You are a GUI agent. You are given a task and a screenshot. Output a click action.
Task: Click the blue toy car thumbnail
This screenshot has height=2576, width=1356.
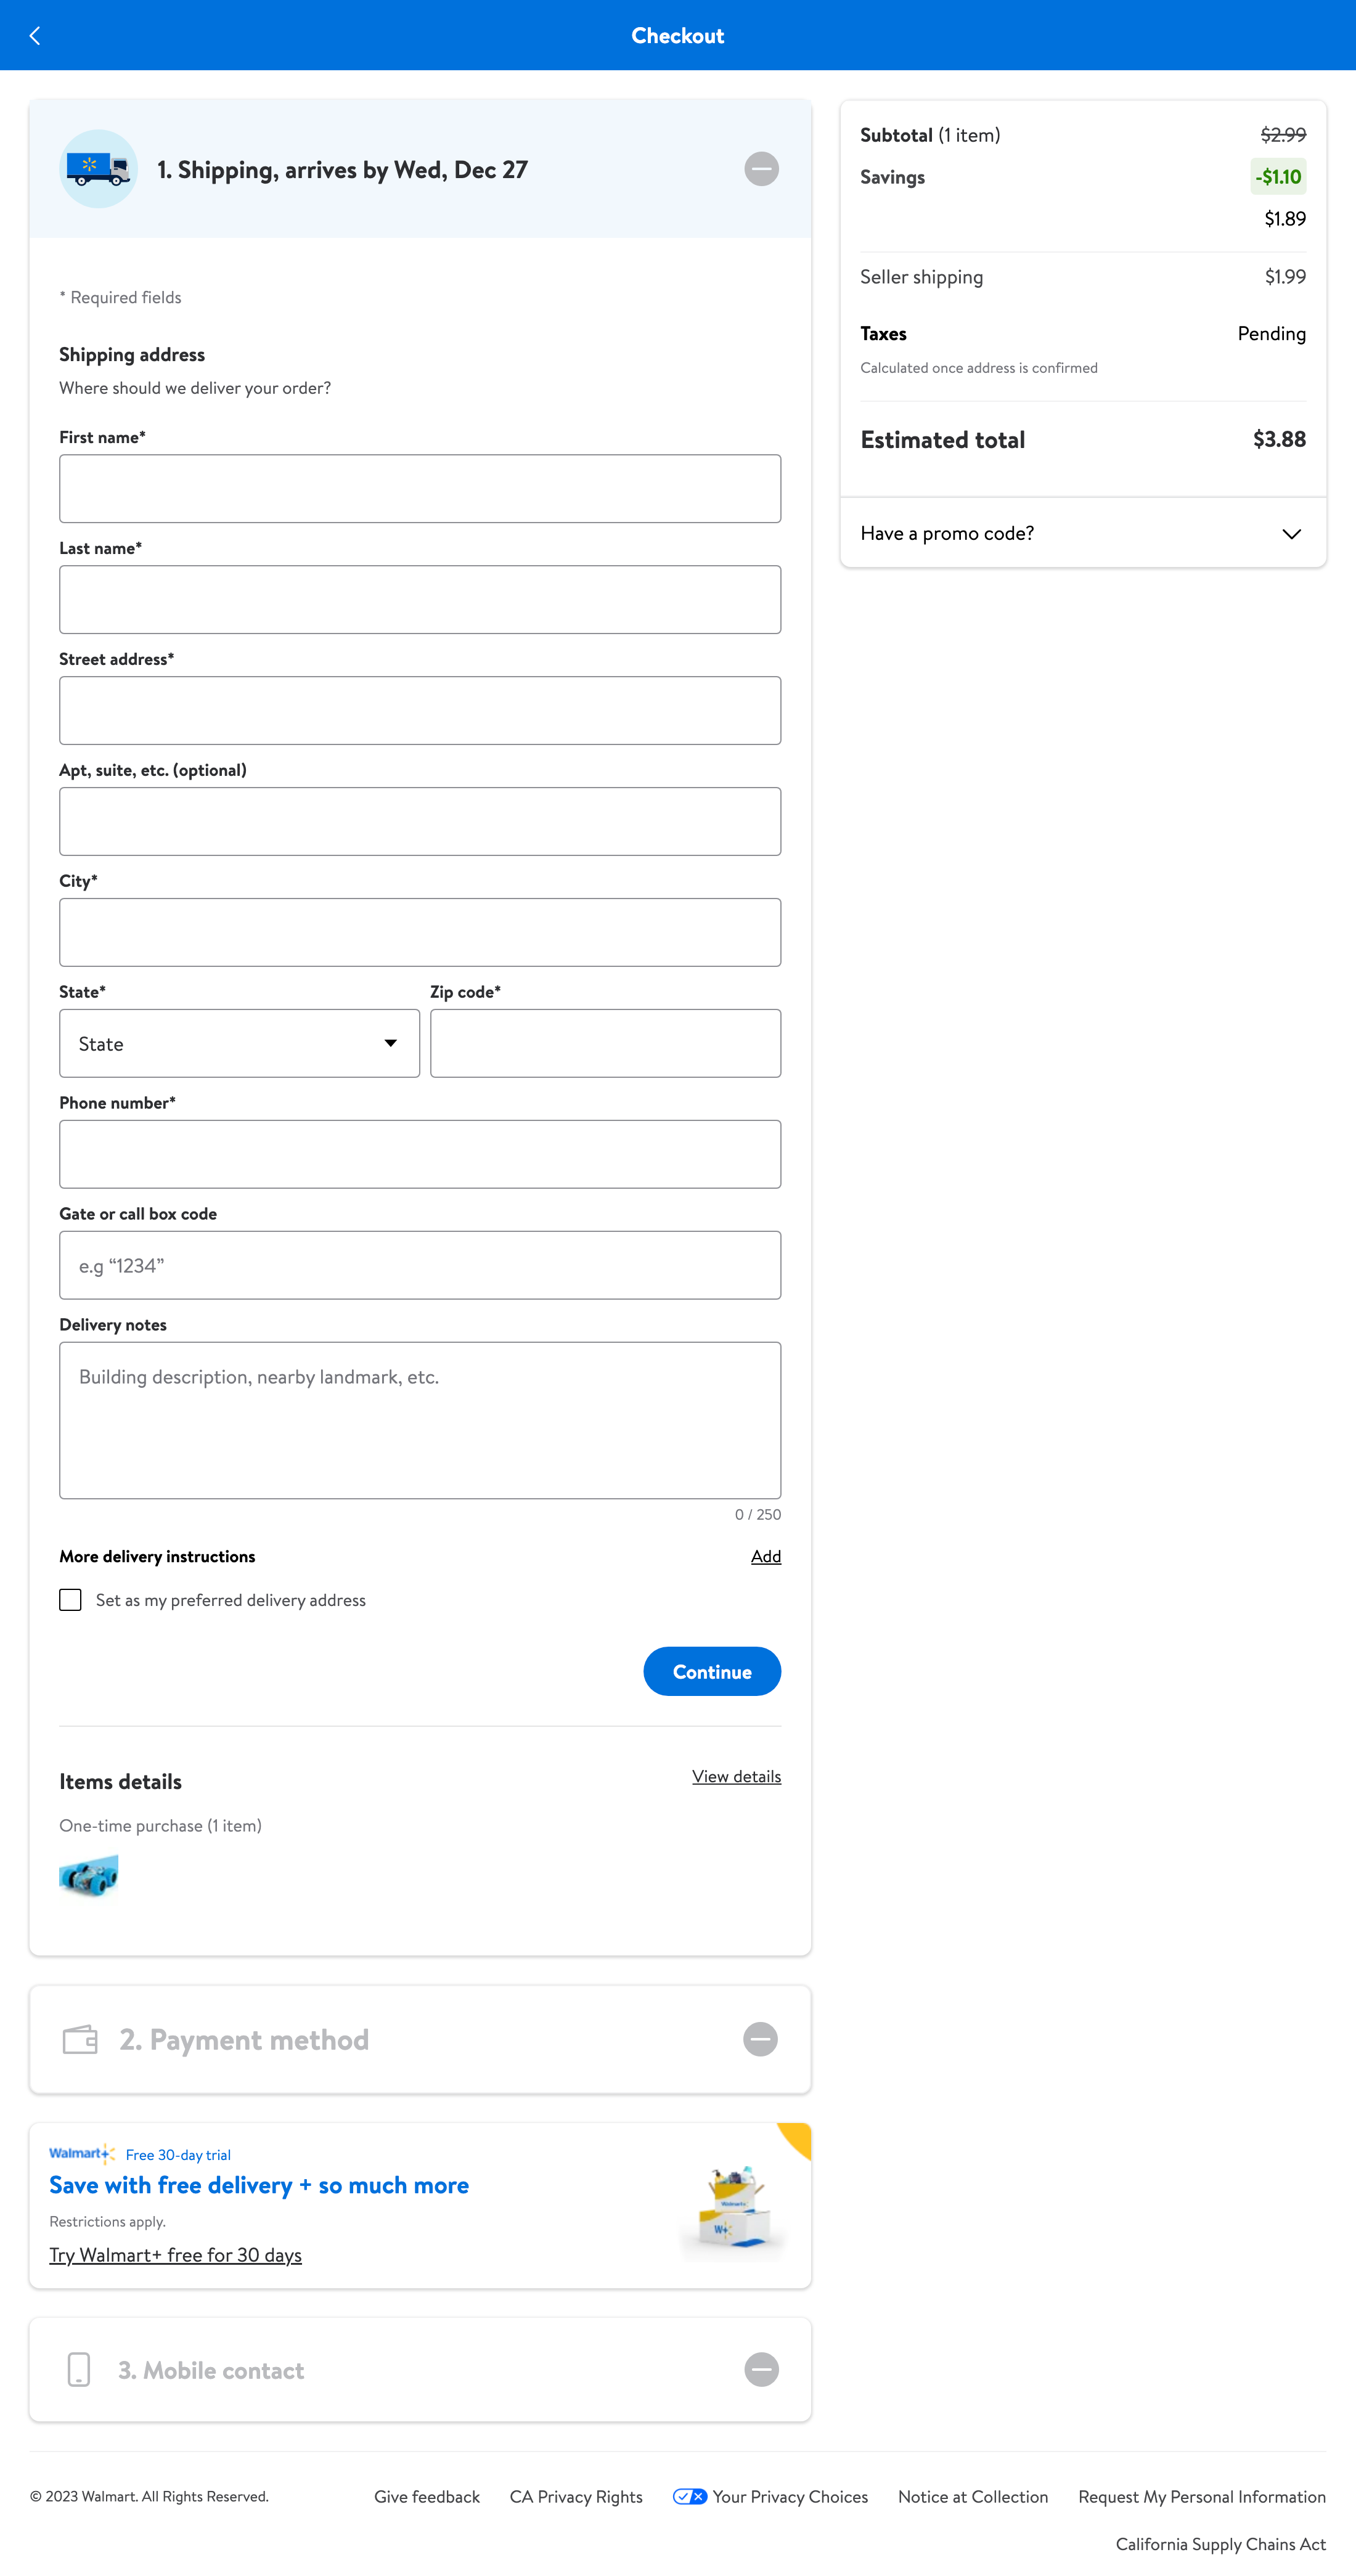[x=89, y=1876]
